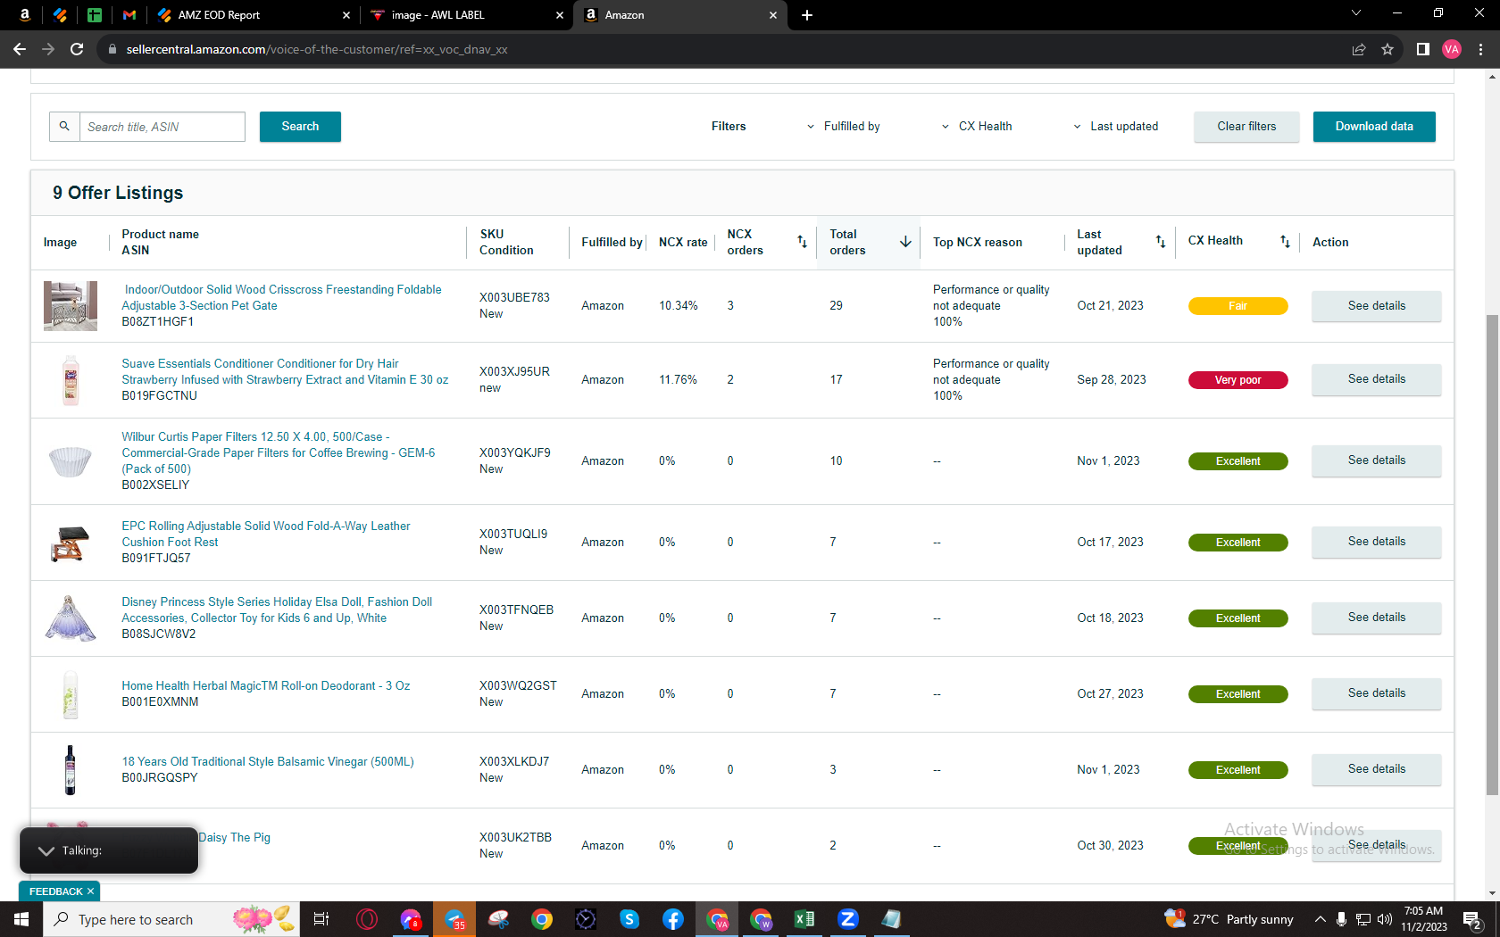Click the address bar URL
Image resolution: width=1500 pixels, height=937 pixels.
316,49
